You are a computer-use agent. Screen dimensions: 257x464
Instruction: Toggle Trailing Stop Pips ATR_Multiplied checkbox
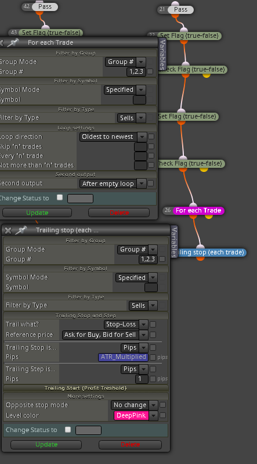coord(153,358)
